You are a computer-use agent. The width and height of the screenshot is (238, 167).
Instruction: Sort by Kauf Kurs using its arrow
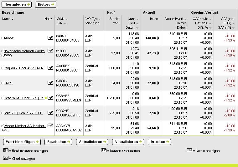point(137,19)
